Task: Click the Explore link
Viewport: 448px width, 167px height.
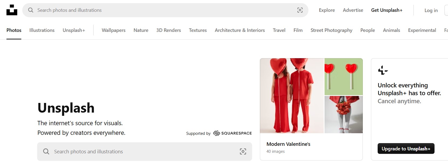Action: coord(327,10)
